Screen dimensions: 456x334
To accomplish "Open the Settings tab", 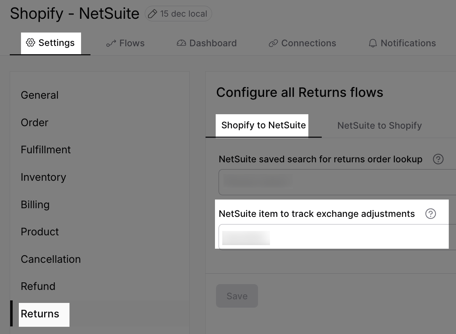I will click(x=50, y=43).
